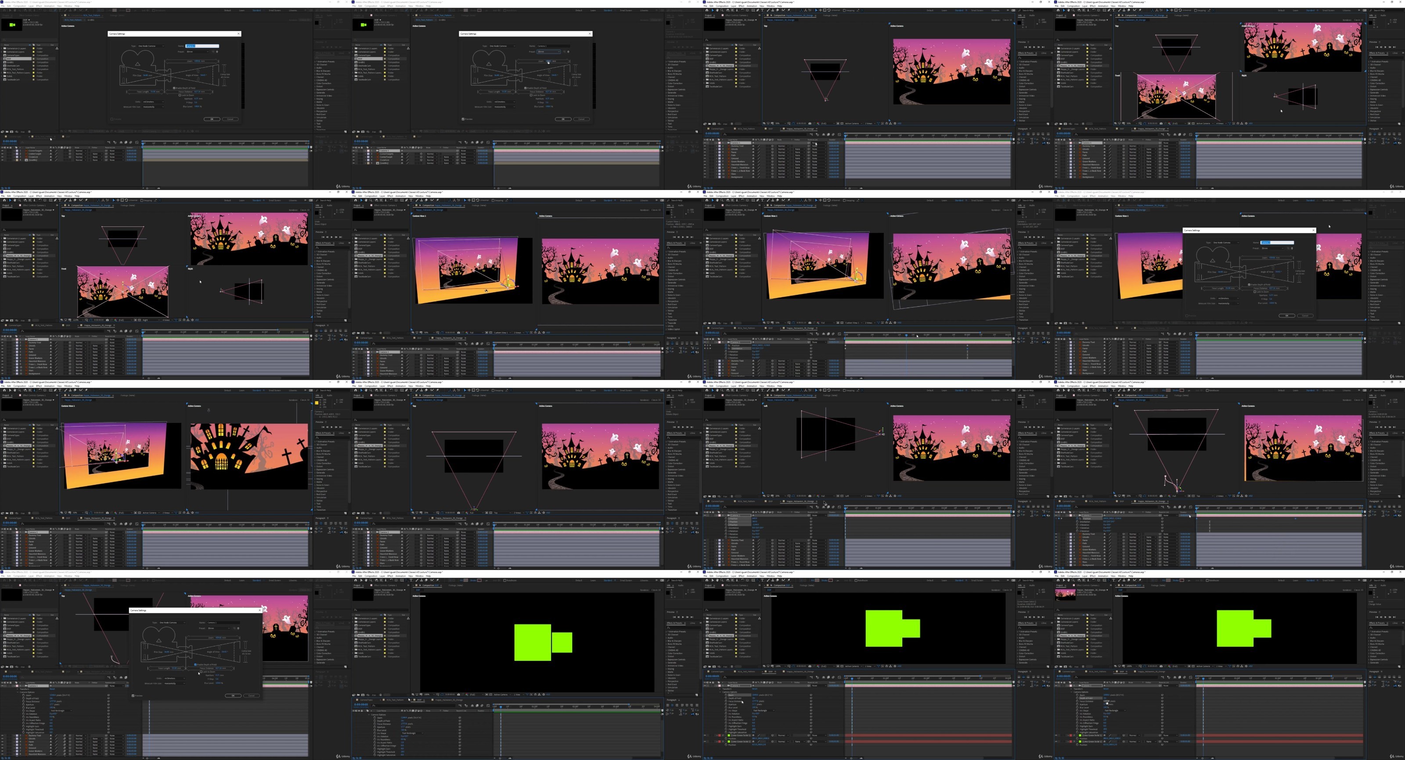Click delete-preset trash icon, top-left frame dialog

[x=217, y=52]
